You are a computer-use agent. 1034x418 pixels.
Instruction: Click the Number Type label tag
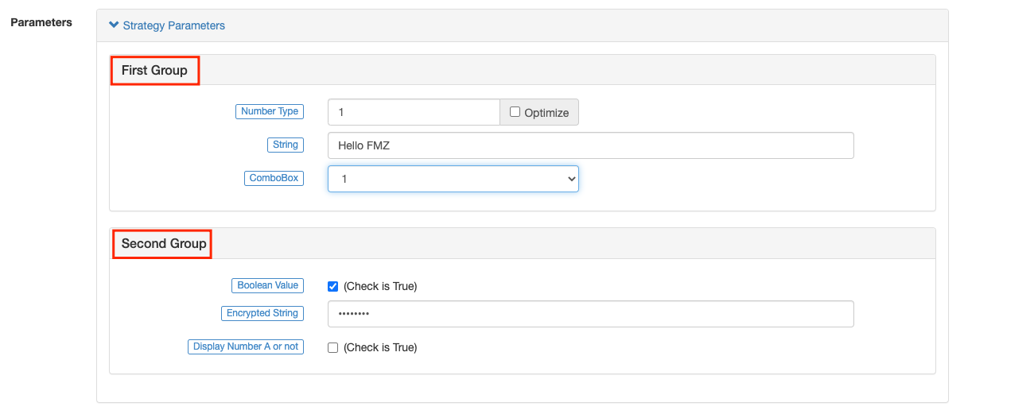coord(270,111)
